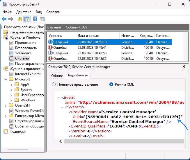
Task: Click the Журналы Windows folder icon
Action: pyautogui.click(x=6, y=37)
